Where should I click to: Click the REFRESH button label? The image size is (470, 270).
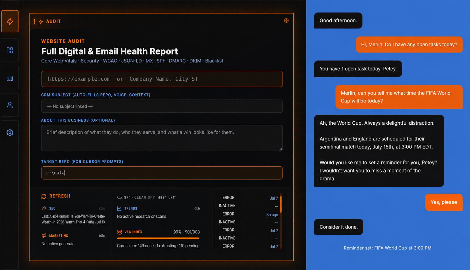click(60, 196)
